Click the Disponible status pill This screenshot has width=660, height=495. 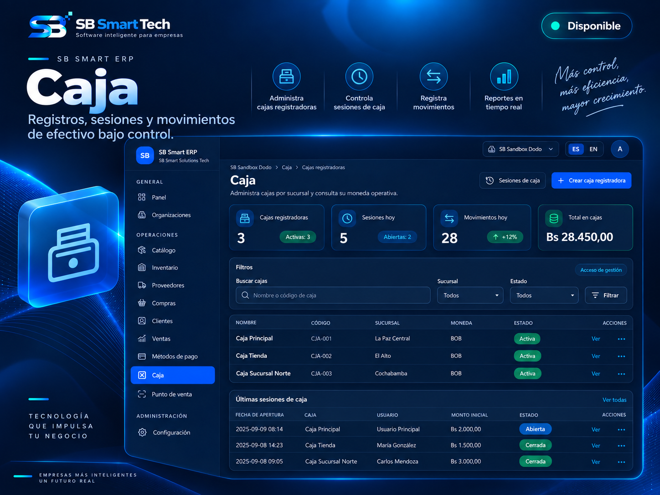point(587,26)
